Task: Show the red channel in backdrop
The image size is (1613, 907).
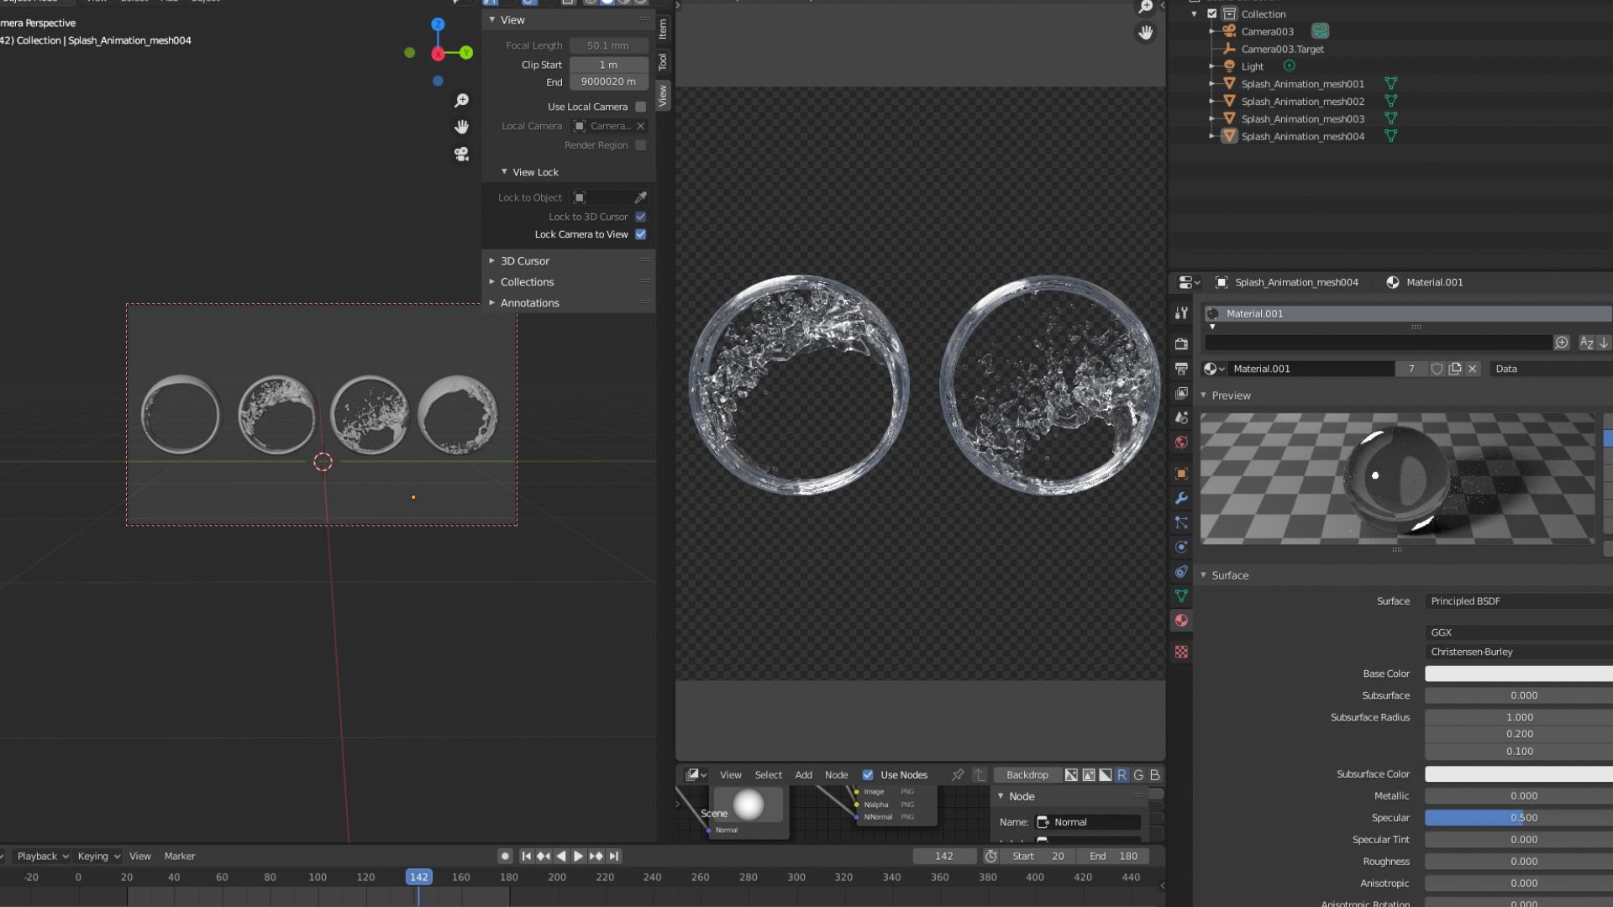Action: (1122, 774)
